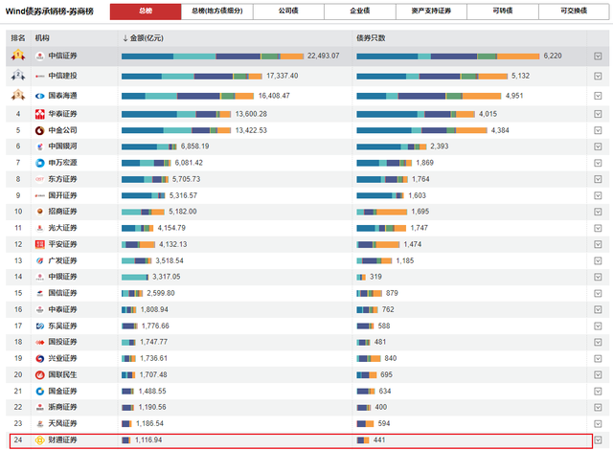Screen dimensions: 613x450
Task: Click the 申万宏源 blue logo icon
Action: coord(39,163)
